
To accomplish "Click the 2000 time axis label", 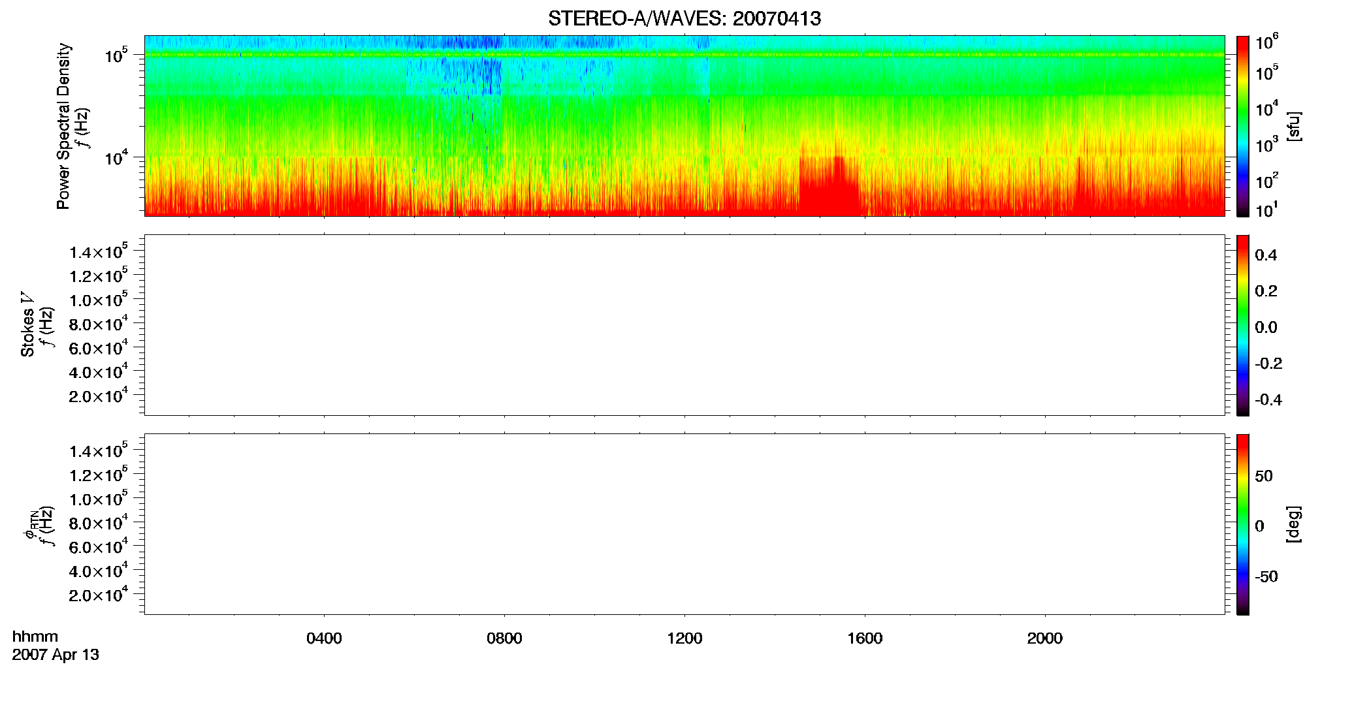I will click(1044, 638).
